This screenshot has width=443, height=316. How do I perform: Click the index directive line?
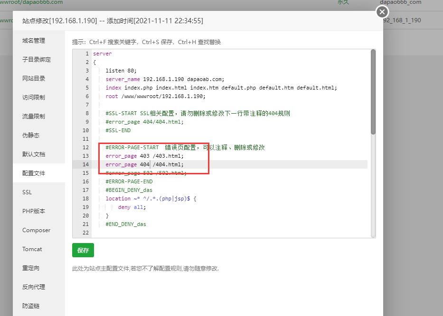pyautogui.click(x=221, y=88)
